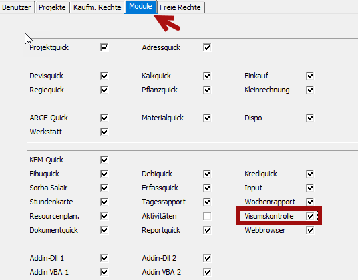The height and width of the screenshot is (280, 358).
Task: Open the Freie Rechte tab
Action: (180, 7)
